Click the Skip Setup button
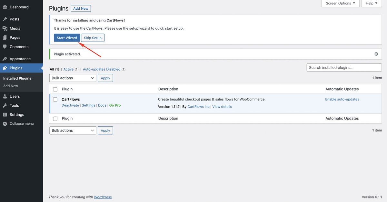 point(93,38)
